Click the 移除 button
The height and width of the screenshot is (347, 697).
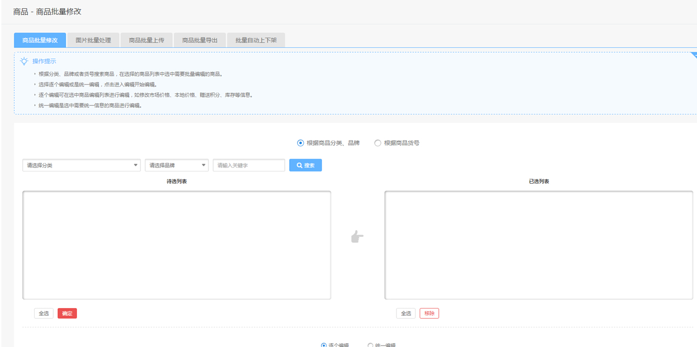[x=429, y=313]
